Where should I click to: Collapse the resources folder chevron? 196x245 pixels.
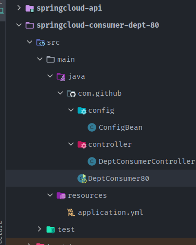coord(50,195)
